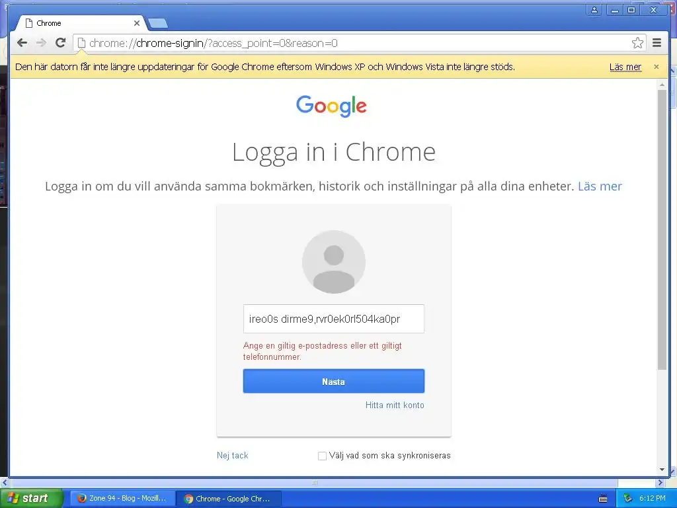The height and width of the screenshot is (508, 677).
Task: Click the blue Nästa button
Action: (x=334, y=381)
